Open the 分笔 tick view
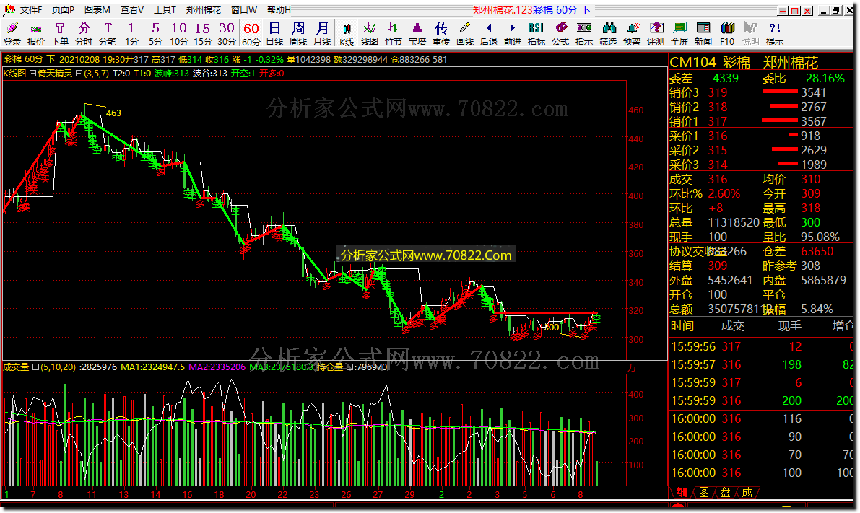 point(108,34)
